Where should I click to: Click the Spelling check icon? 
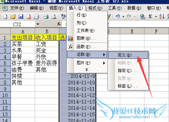coord(63,17)
